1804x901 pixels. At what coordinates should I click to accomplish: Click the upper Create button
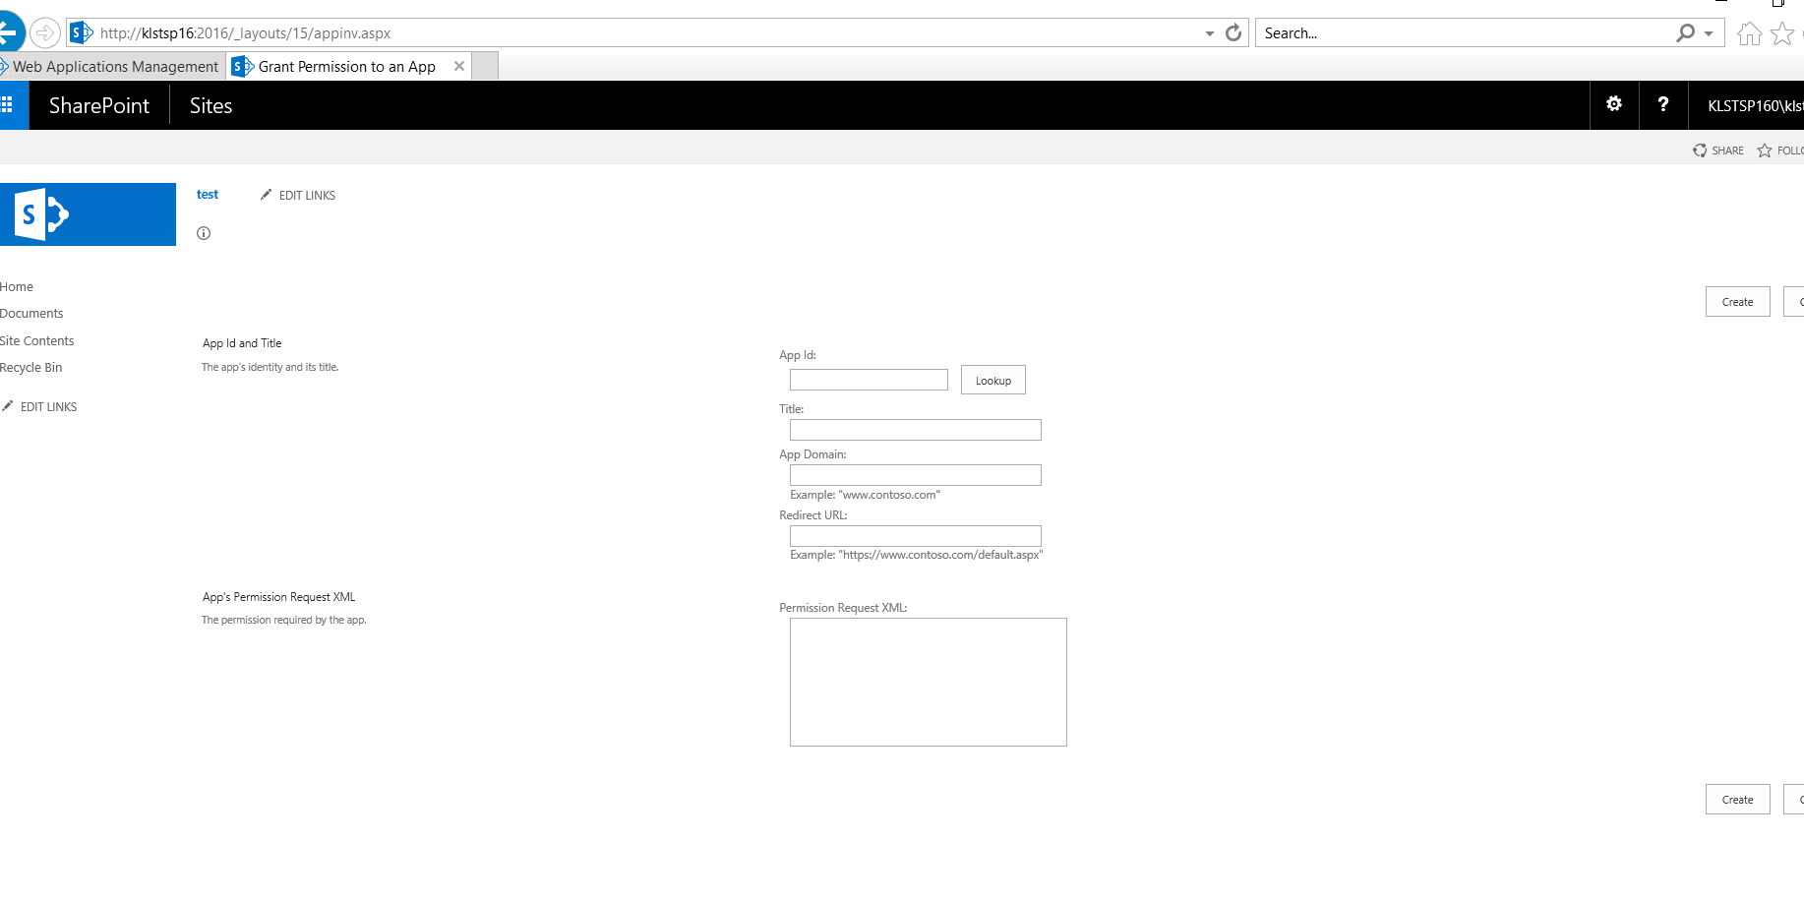[1738, 302]
